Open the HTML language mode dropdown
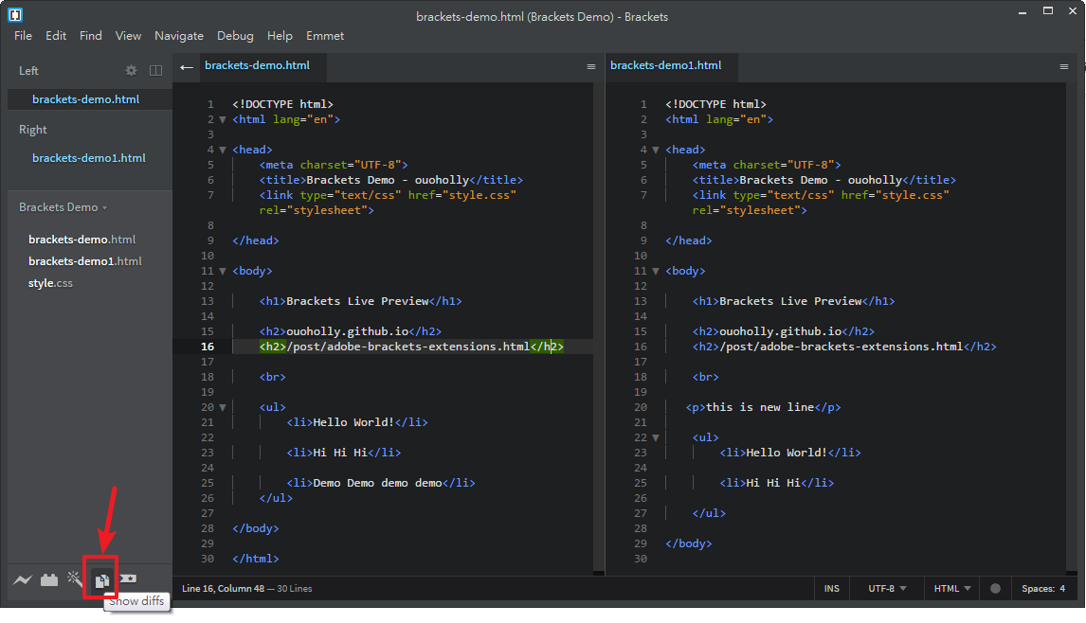 (x=952, y=588)
